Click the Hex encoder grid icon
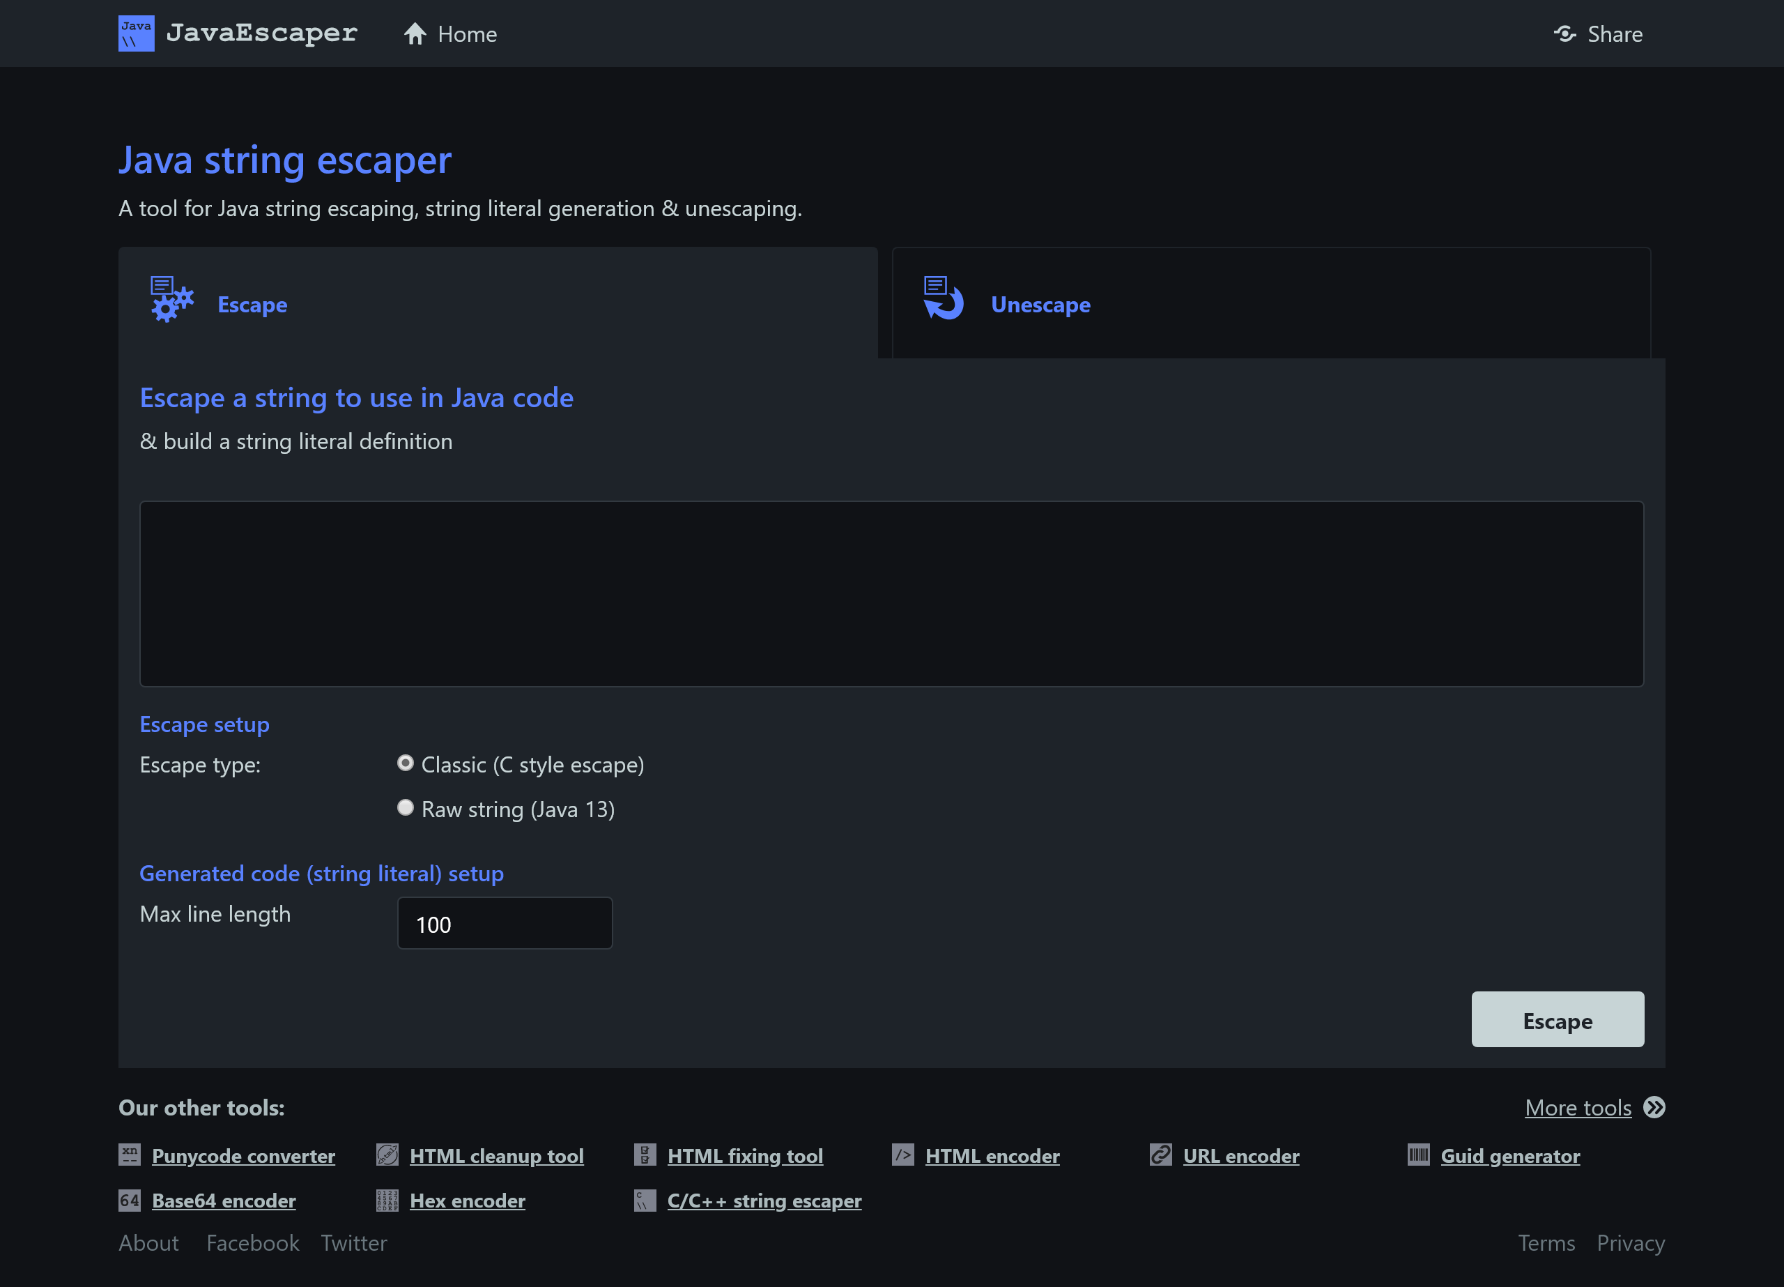This screenshot has width=1784, height=1287. (387, 1201)
